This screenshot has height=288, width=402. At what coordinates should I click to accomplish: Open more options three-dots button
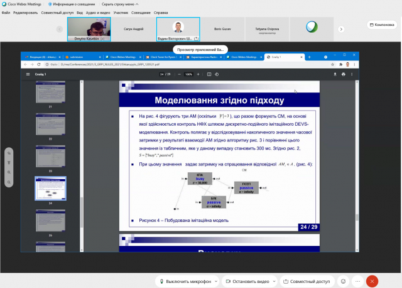(357, 281)
